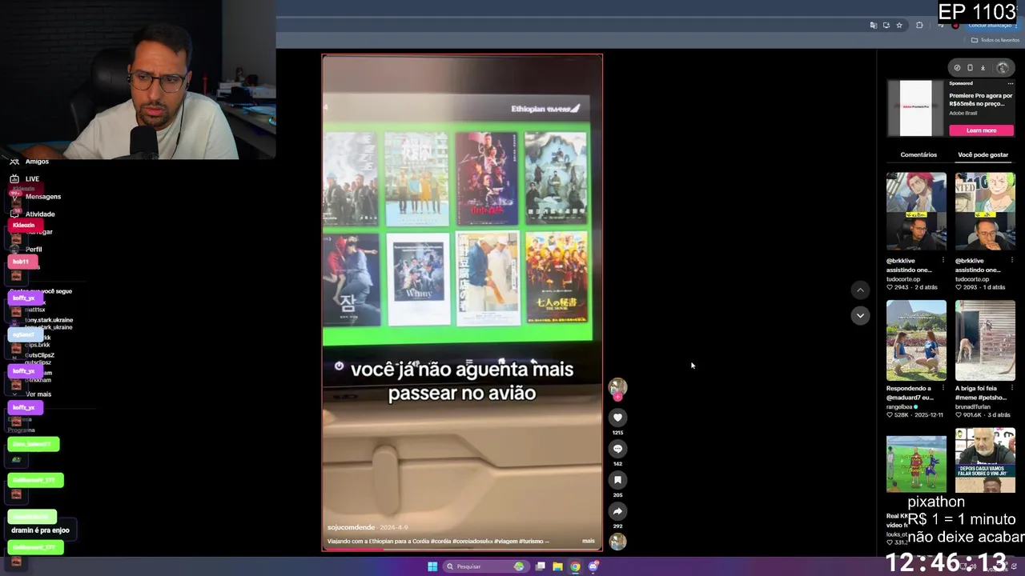Click the install app icon in the address bar
The height and width of the screenshot is (576, 1025).
(886, 26)
